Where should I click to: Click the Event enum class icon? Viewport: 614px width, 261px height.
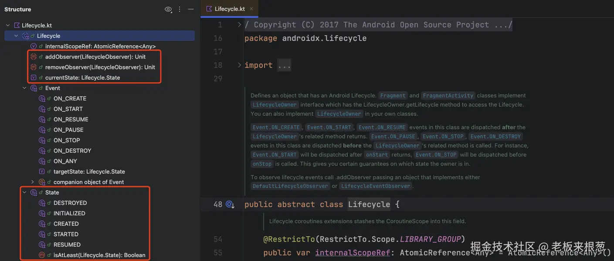pyautogui.click(x=34, y=88)
